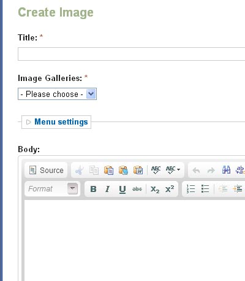Image resolution: width=245 pixels, height=281 pixels.
Task: Click the Copy icon in editor toolbar
Action: (94, 170)
